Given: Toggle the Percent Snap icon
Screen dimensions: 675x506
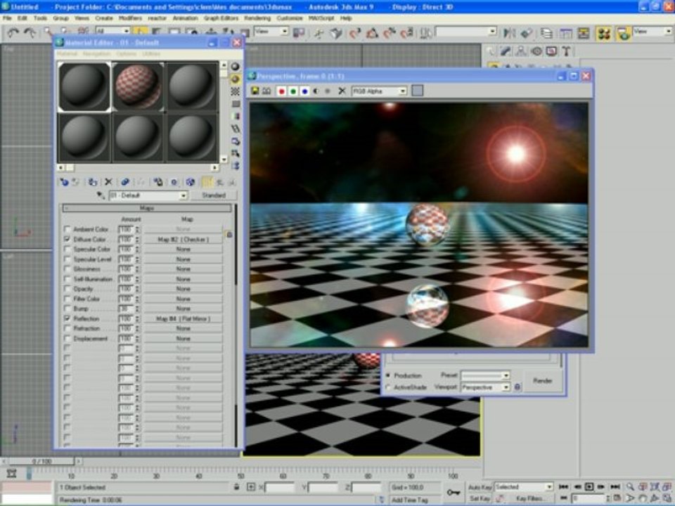Looking at the screenshot, I should click(x=390, y=33).
